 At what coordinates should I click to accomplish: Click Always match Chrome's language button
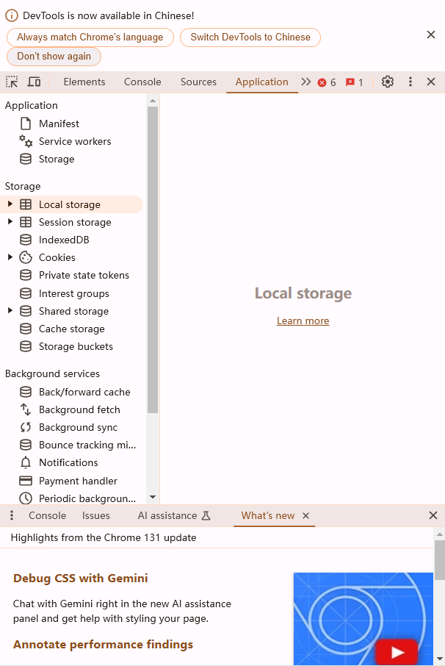click(90, 37)
